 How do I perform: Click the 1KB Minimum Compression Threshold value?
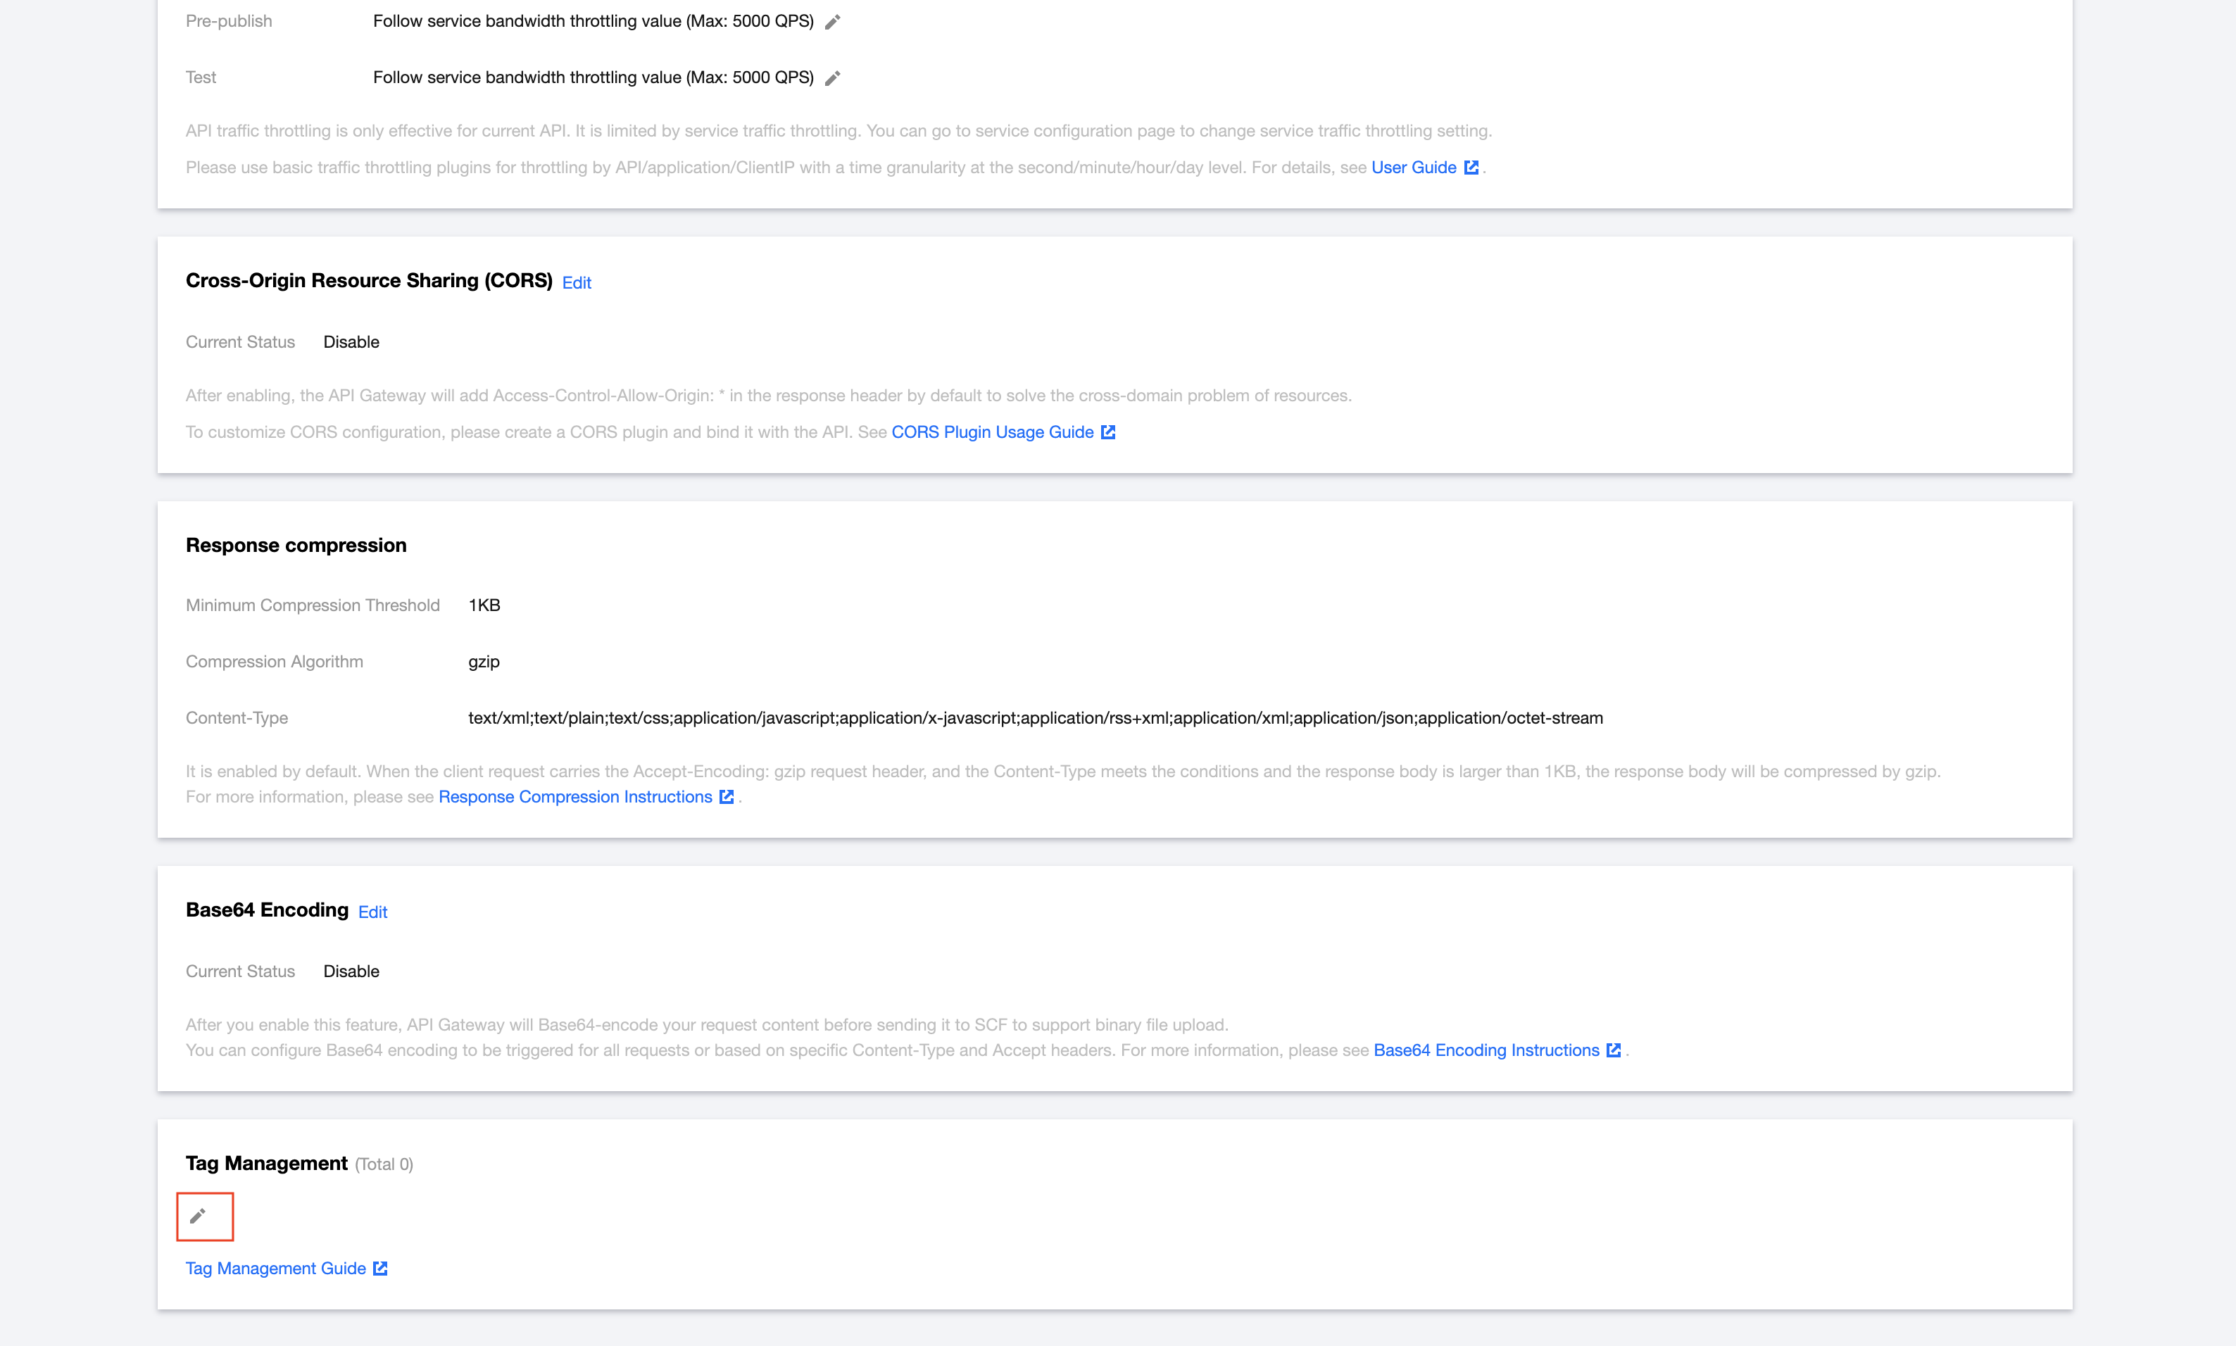point(484,606)
